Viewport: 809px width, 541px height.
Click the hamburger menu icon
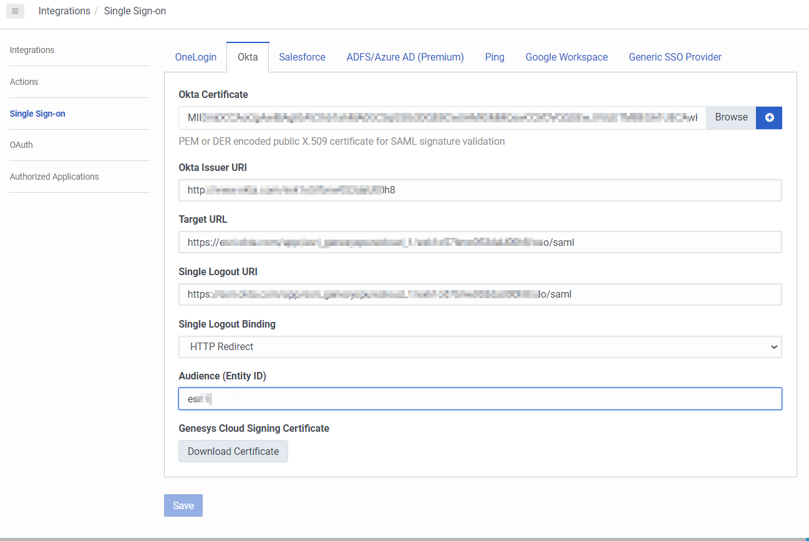point(15,11)
